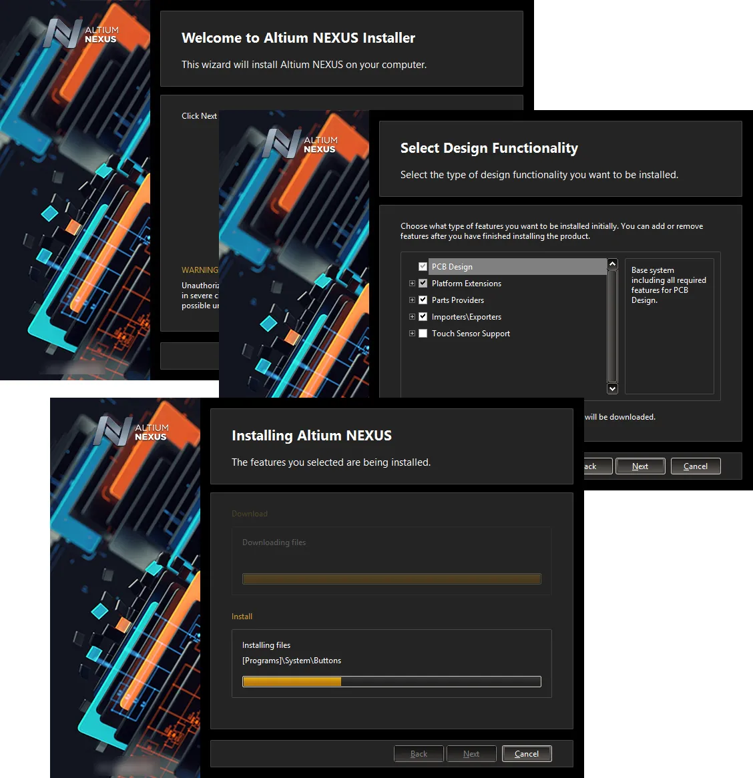The width and height of the screenshot is (753, 778).
Task: Click the Downloading files progress bar
Action: pos(392,579)
